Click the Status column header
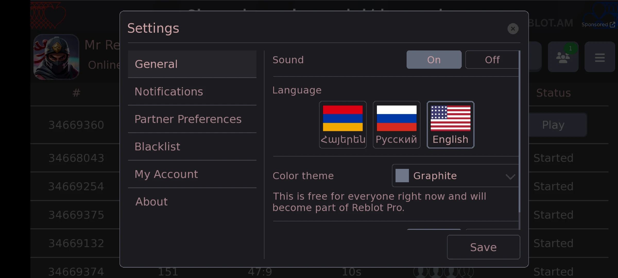 click(553, 93)
